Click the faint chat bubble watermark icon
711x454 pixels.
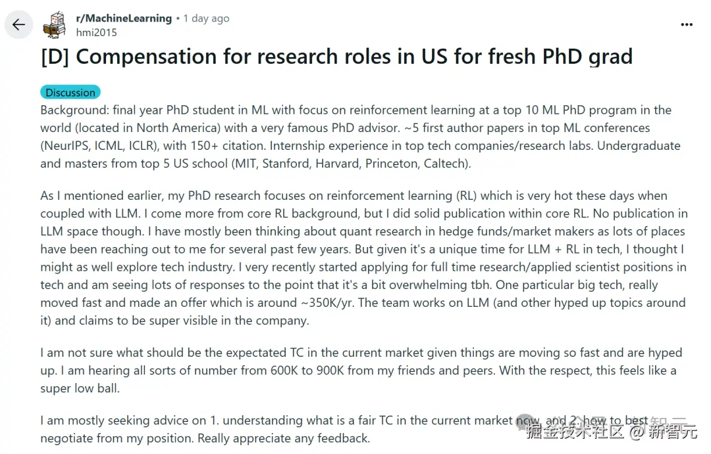526,422
